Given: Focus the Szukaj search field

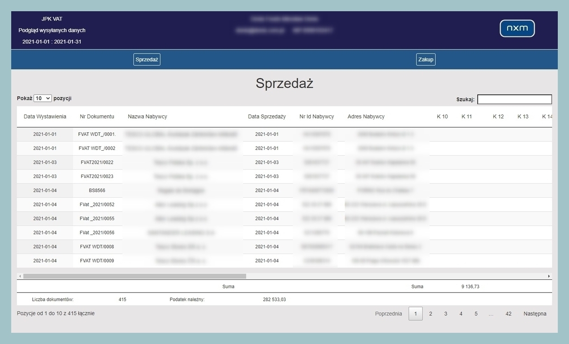Looking at the screenshot, I should coord(514,99).
